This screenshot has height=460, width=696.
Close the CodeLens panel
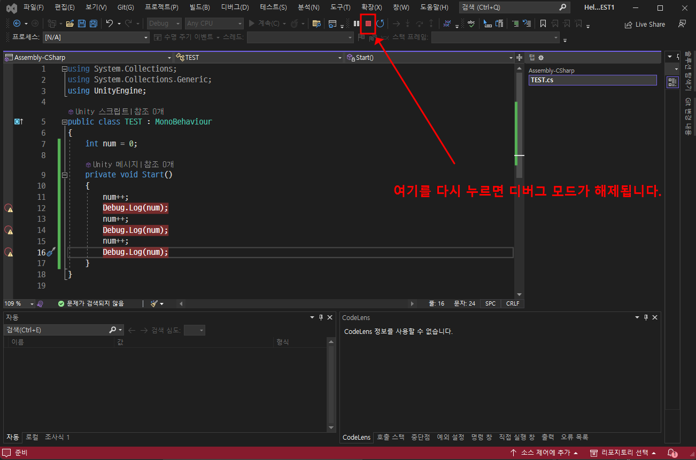(655, 317)
